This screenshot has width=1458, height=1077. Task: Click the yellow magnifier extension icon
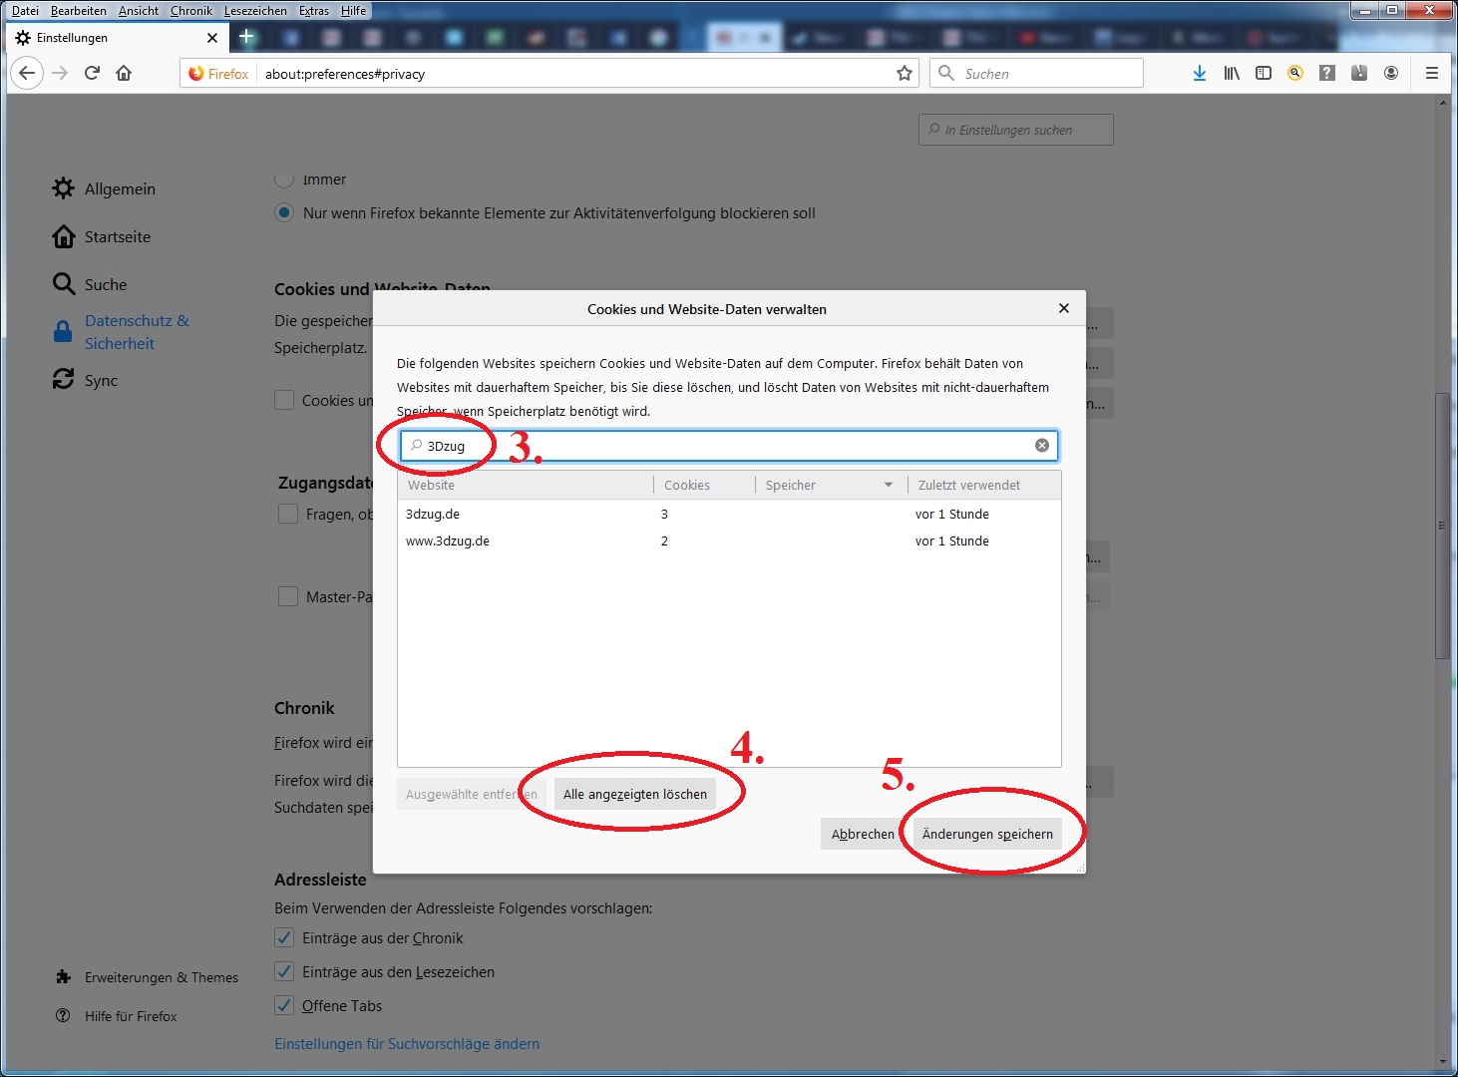coord(1295,73)
